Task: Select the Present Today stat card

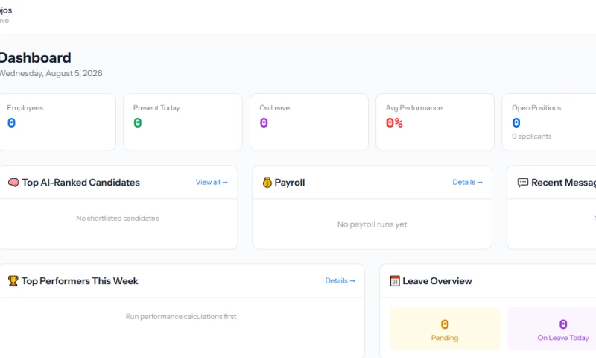Action: coord(183,122)
